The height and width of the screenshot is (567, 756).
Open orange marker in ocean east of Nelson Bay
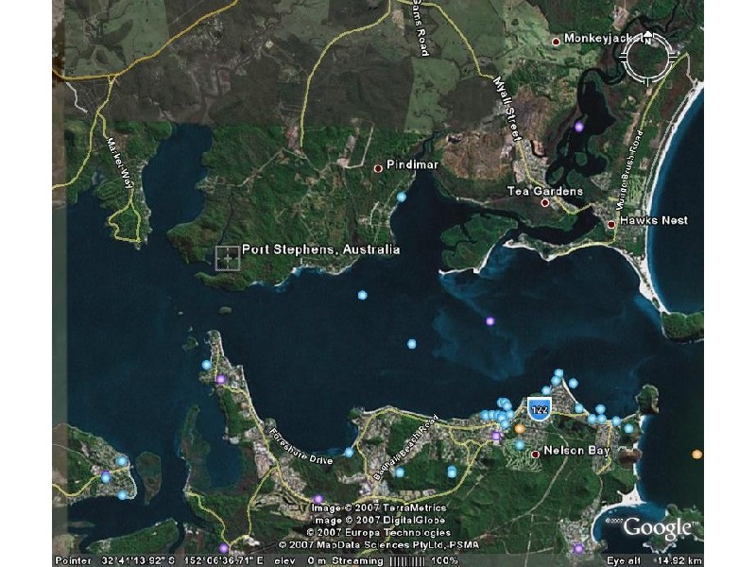tap(696, 455)
